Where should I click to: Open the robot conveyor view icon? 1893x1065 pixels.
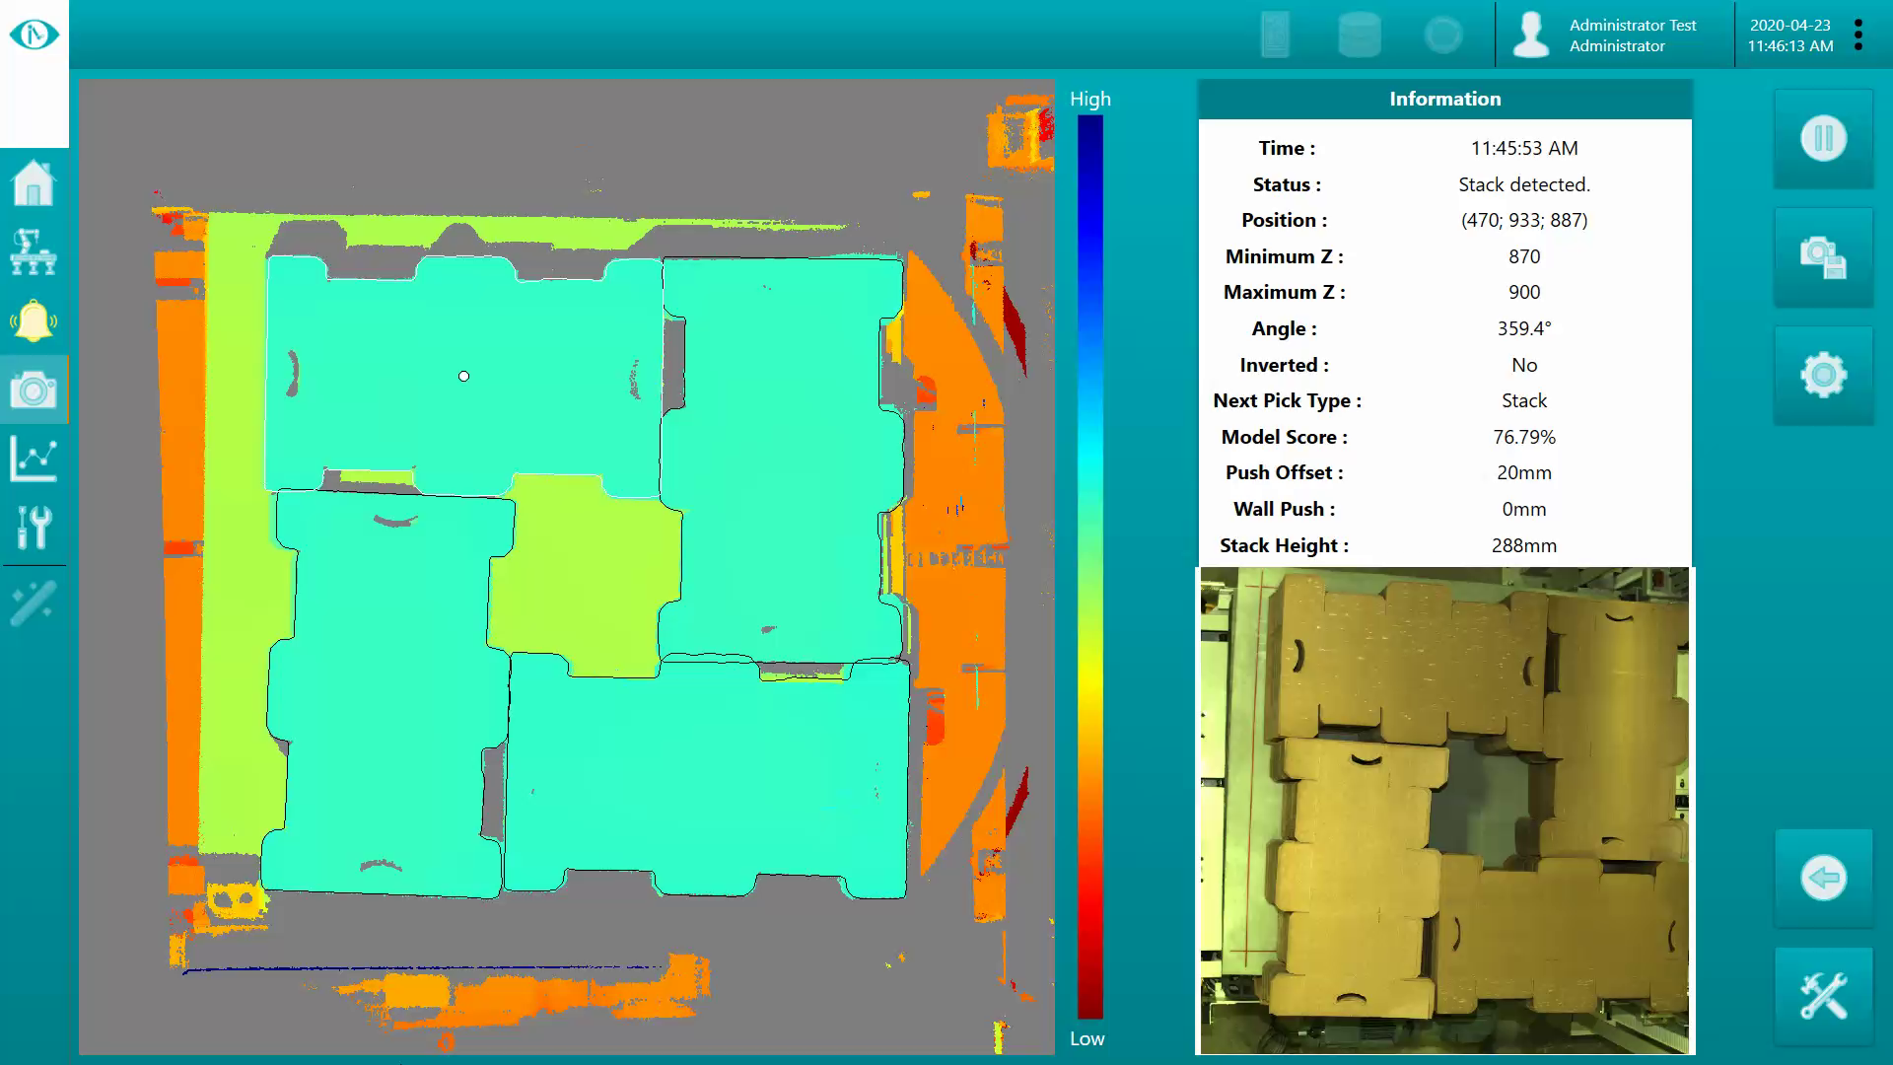click(34, 252)
